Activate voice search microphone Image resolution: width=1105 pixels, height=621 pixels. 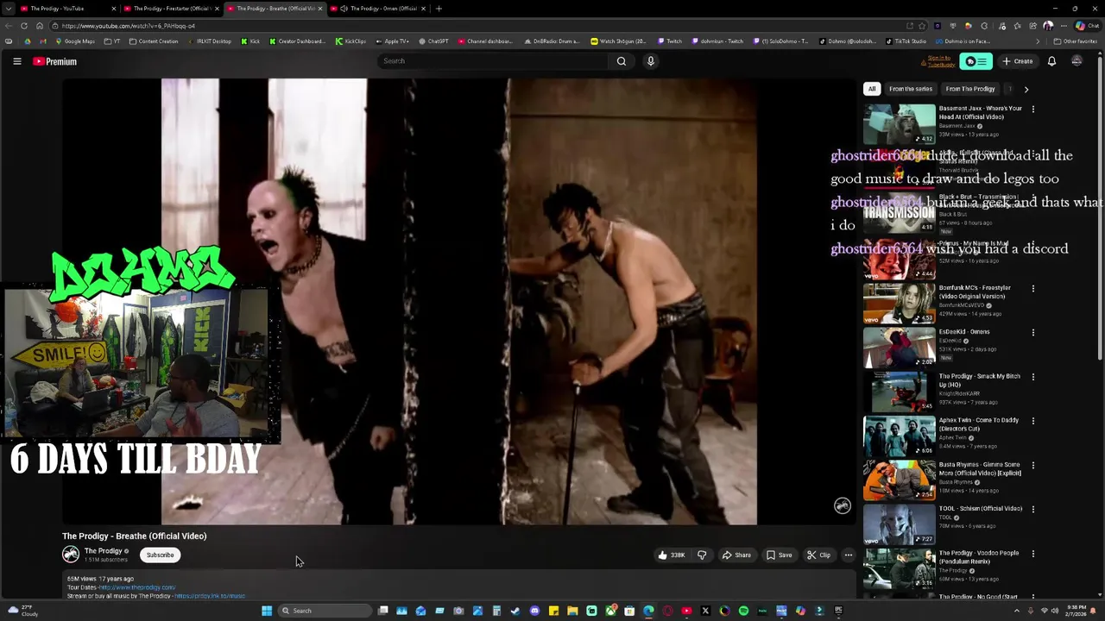pos(651,61)
